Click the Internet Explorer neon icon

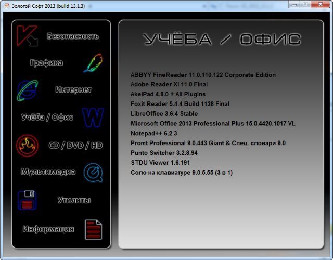point(27,90)
